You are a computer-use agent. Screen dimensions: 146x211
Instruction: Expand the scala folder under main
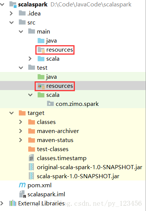[30, 59]
